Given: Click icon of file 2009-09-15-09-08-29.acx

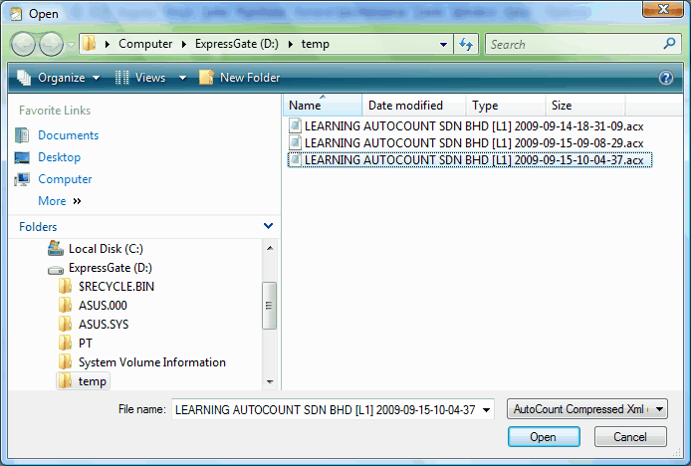Looking at the screenshot, I should click(296, 142).
